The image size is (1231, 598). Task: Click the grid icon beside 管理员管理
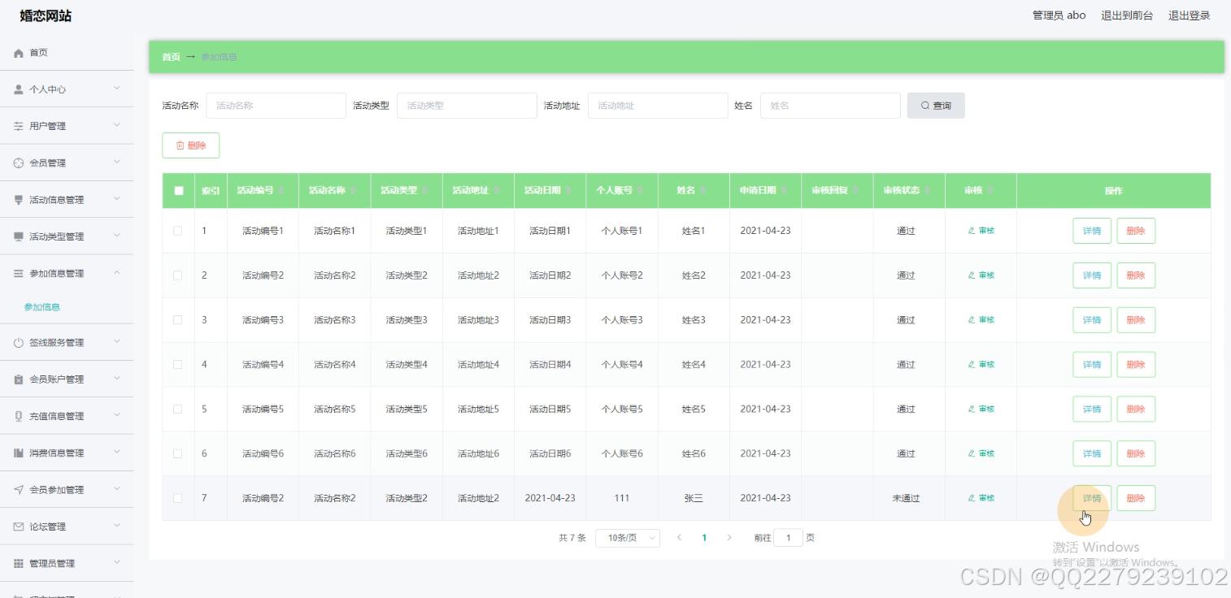pos(19,563)
